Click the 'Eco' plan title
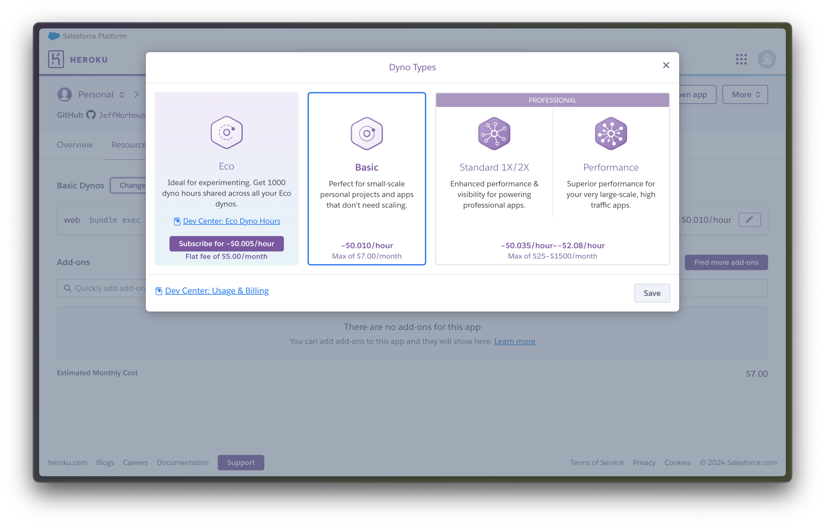The image size is (825, 526). (226, 166)
